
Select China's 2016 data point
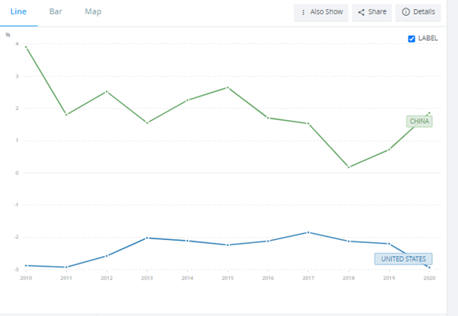pos(268,118)
